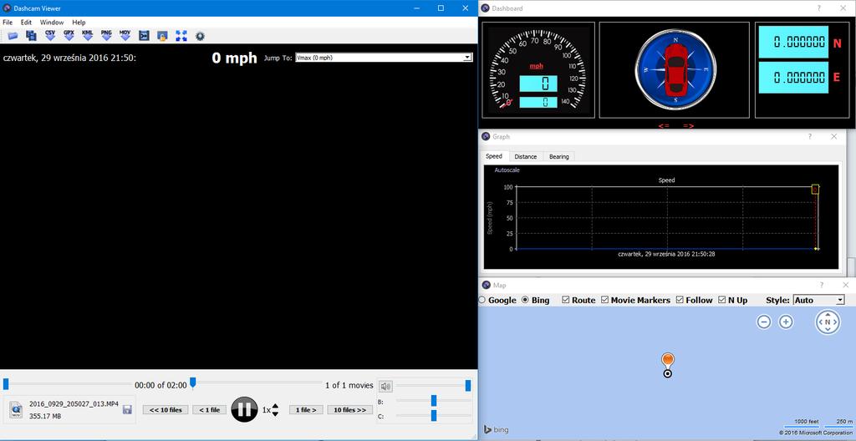Click the N latitude readout field

(x=793, y=43)
